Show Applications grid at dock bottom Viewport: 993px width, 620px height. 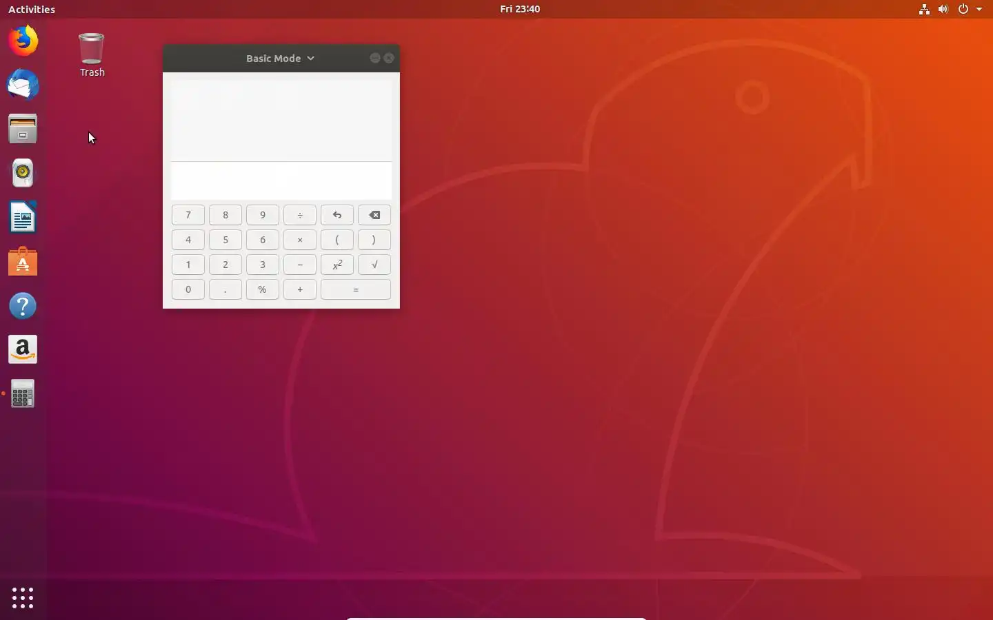tap(23, 597)
